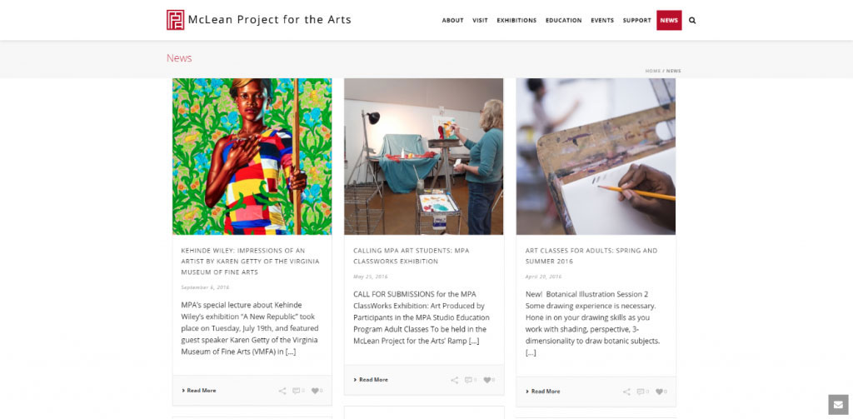The width and height of the screenshot is (853, 419).
Task: Click the McLean Project logo icon
Action: click(x=175, y=20)
